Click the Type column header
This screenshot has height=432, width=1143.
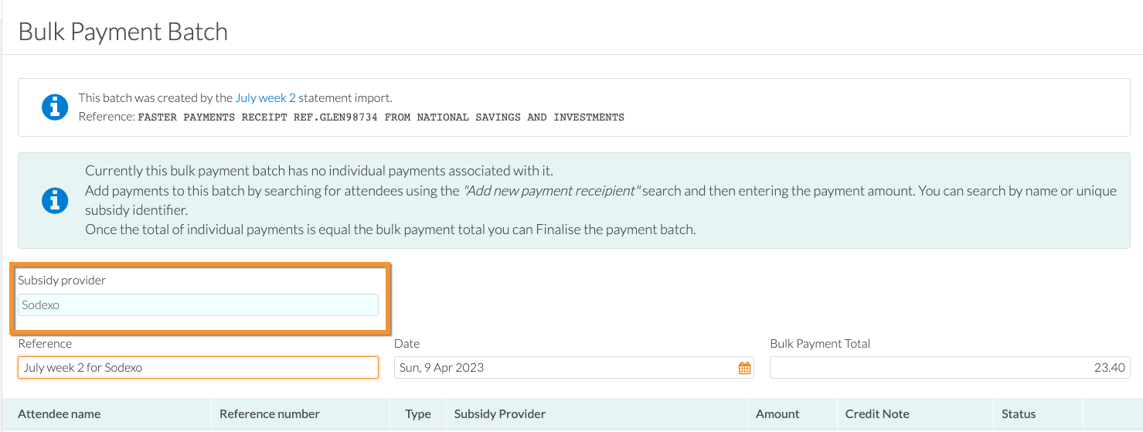tap(418, 414)
